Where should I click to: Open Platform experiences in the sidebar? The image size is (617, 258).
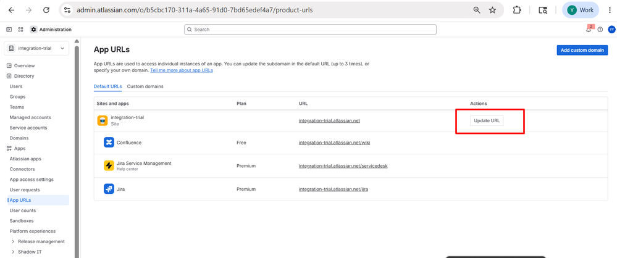(33, 231)
